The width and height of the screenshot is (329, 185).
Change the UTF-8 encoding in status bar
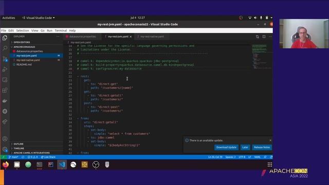click(x=242, y=157)
